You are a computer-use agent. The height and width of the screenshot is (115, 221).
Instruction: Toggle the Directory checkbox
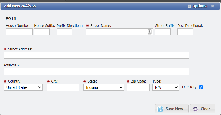point(201,87)
